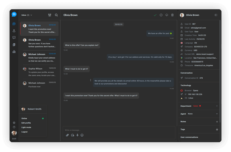
Task: Click the red Sales department color dot
Action: [200, 106]
